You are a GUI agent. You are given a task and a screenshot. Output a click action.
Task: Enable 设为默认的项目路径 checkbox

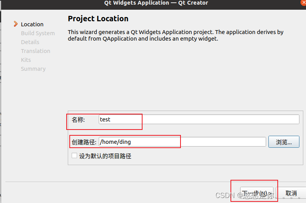(74, 155)
